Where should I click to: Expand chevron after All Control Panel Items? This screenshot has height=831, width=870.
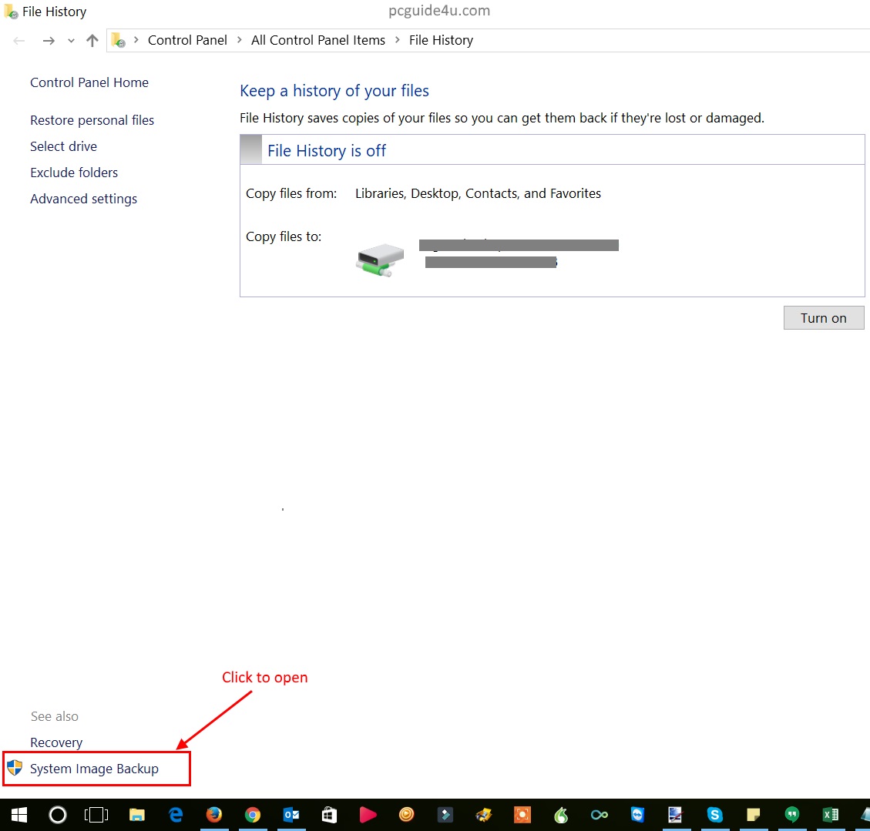click(398, 40)
